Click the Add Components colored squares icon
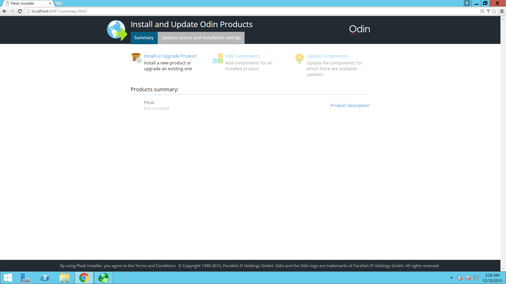 [218, 58]
